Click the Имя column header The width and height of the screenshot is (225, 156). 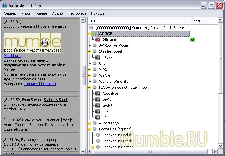(92, 21)
